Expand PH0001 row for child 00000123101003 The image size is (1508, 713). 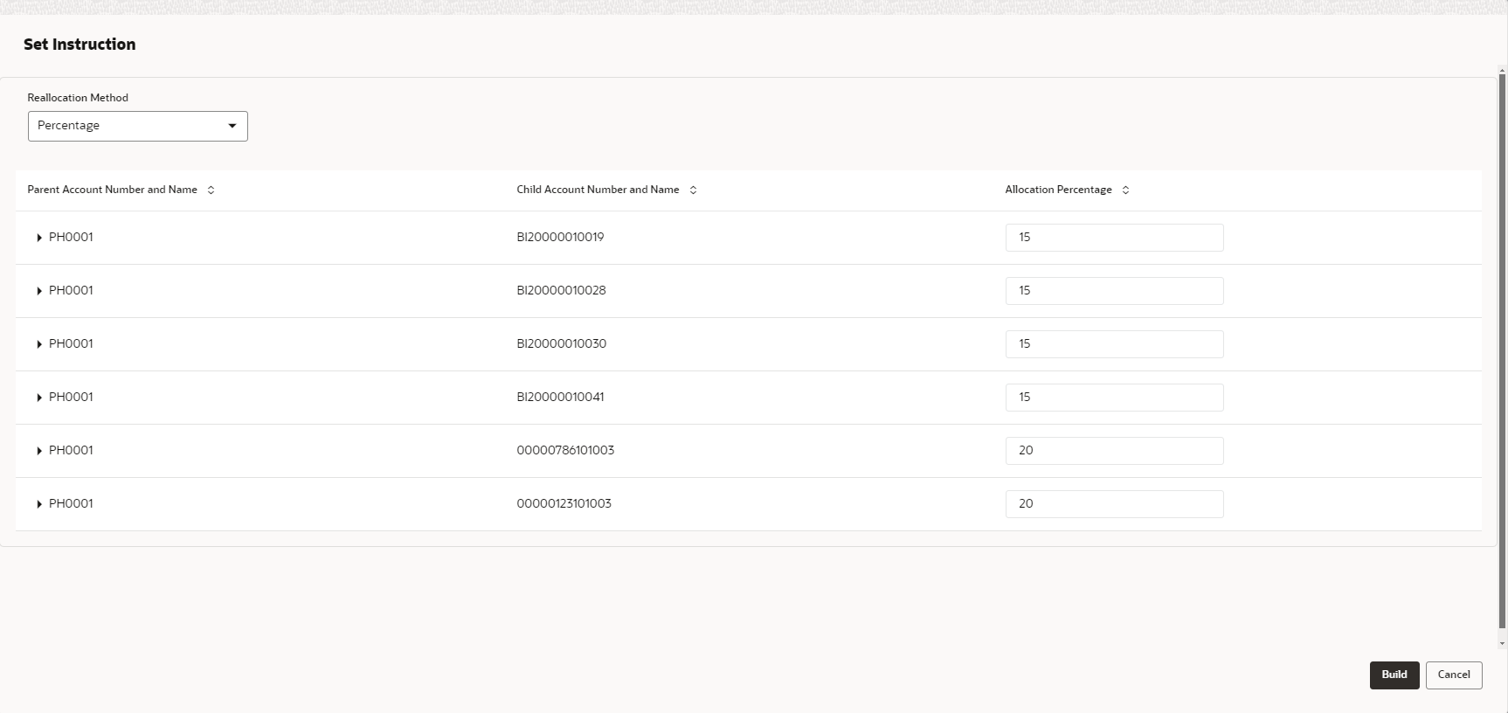coord(39,504)
